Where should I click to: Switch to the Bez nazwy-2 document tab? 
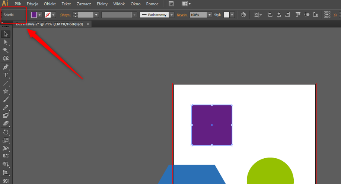50,24
